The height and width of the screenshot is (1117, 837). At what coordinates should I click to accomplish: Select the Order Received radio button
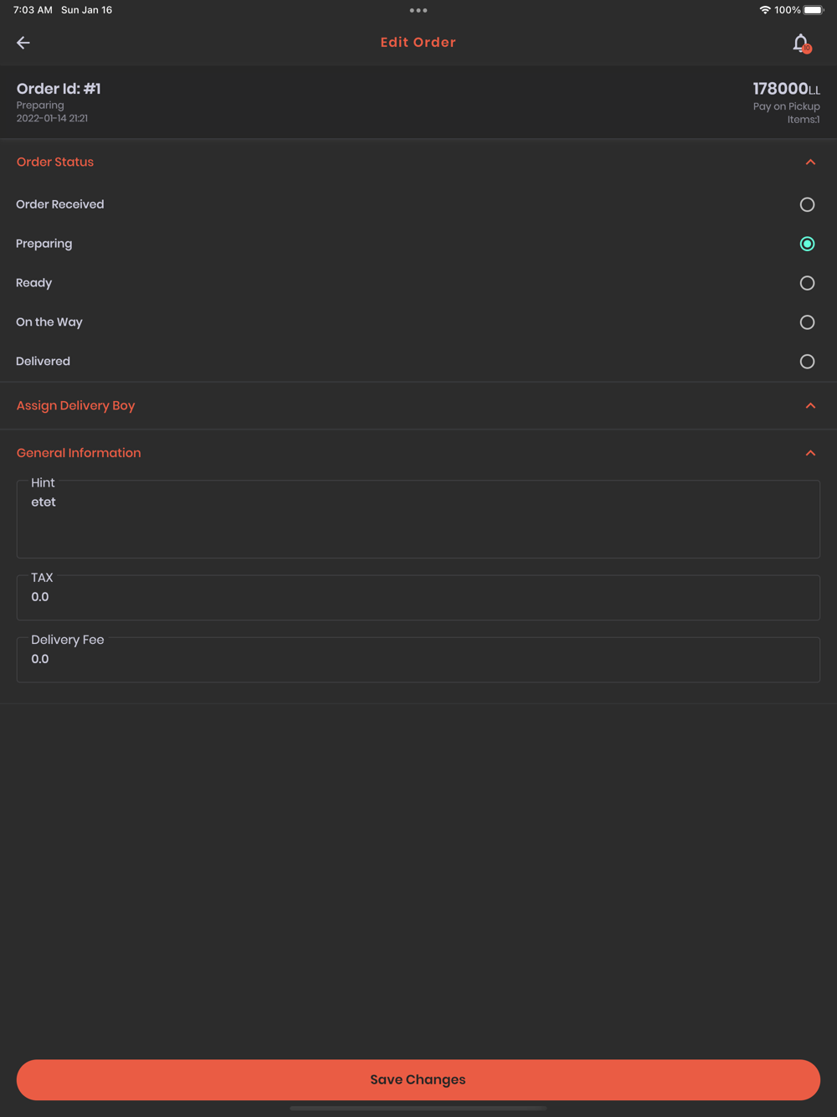[807, 204]
